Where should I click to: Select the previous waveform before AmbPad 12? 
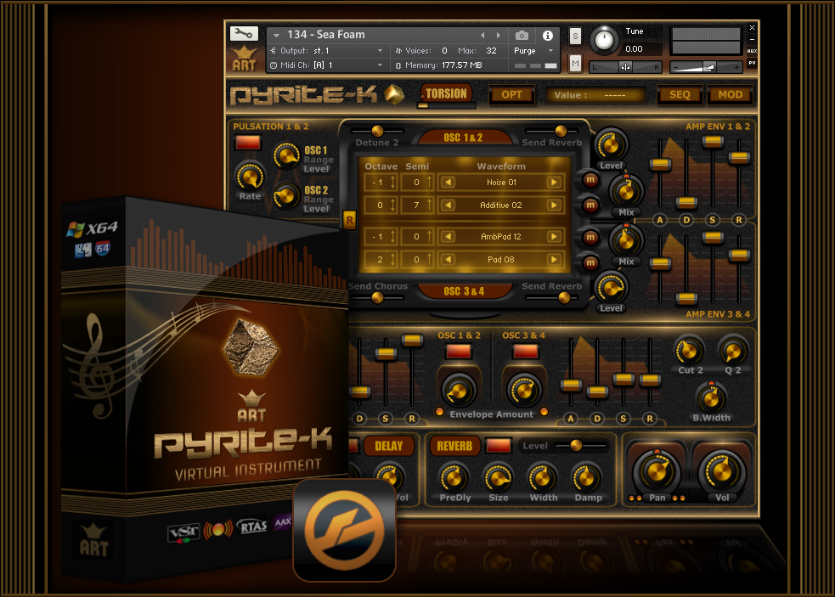click(448, 236)
